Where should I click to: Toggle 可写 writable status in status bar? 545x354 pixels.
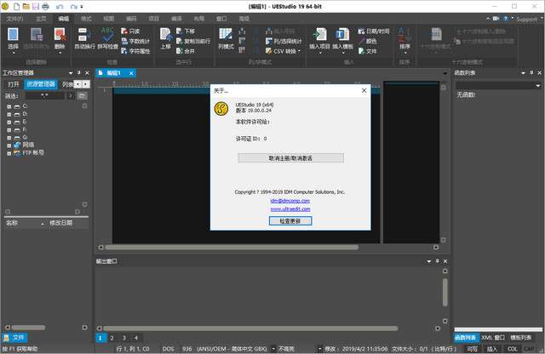[472, 349]
